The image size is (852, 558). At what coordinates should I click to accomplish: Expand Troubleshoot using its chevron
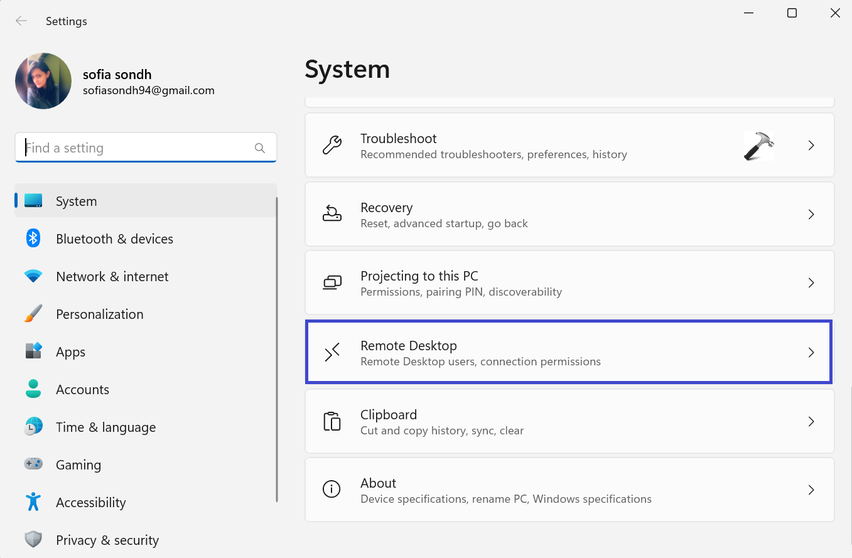(x=811, y=145)
